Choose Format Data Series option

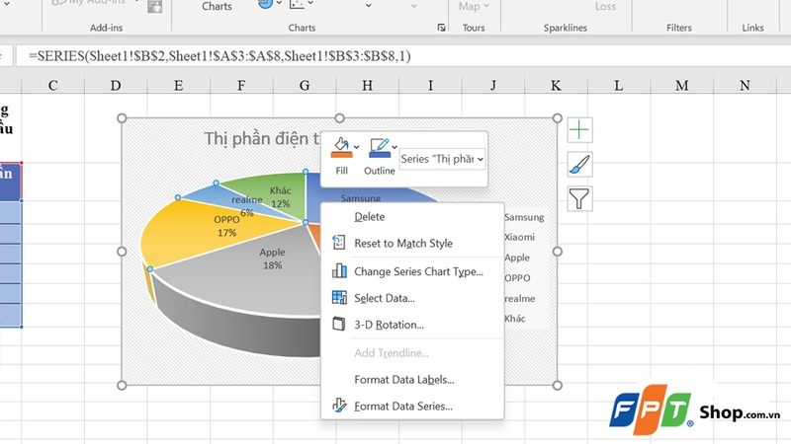pyautogui.click(x=412, y=407)
